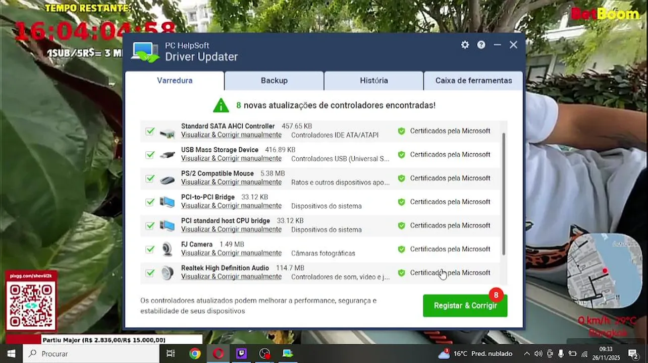Click the Realtek High Definition Audio speaker icon

pos(167,273)
